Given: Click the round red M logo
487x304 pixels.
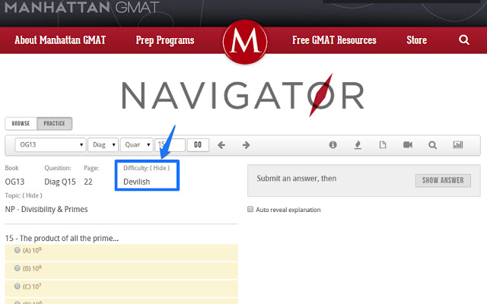Looking at the screenshot, I should tap(245, 42).
